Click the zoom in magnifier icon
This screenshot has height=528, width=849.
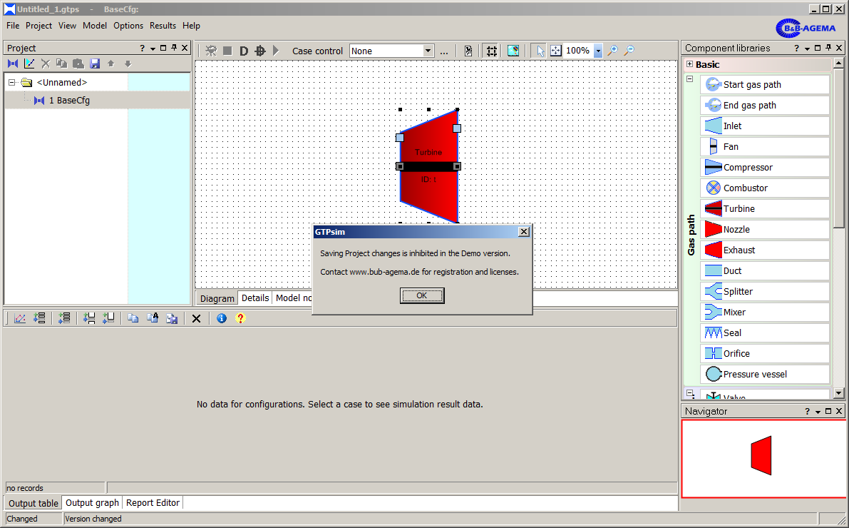point(613,51)
